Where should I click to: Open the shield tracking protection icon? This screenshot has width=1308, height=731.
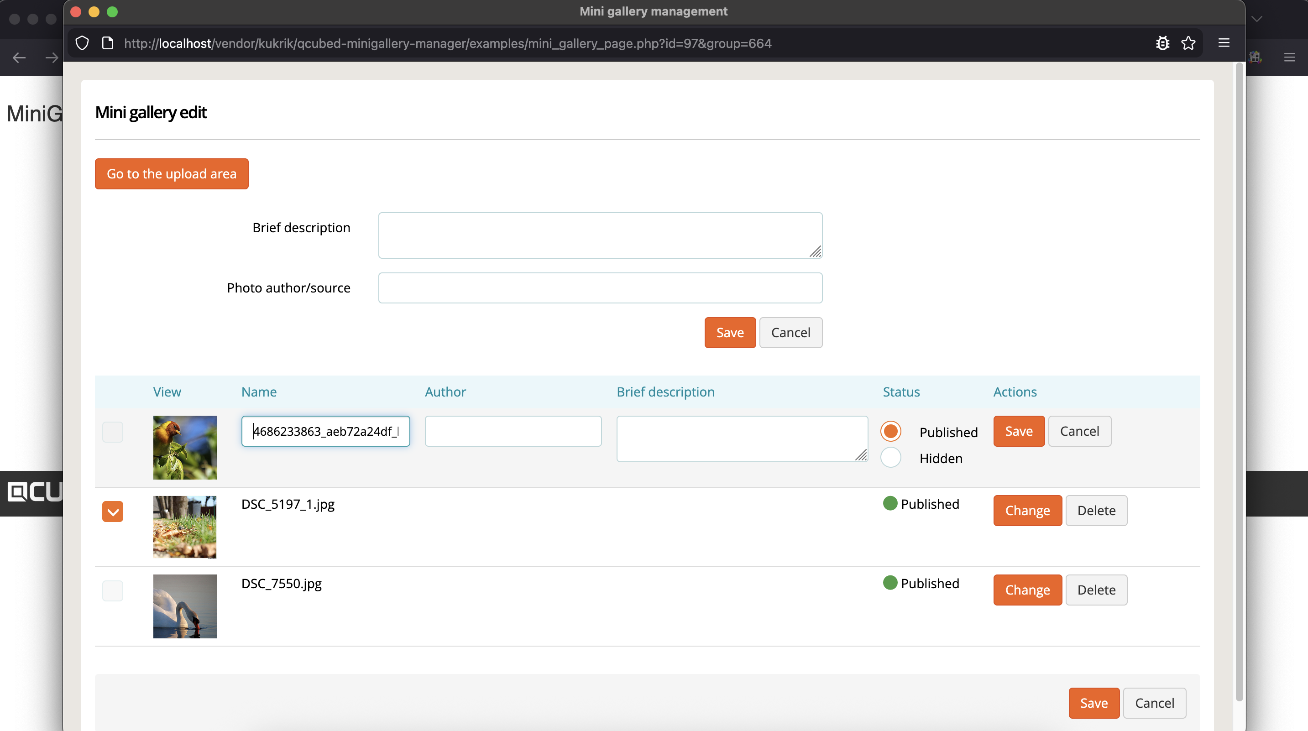click(82, 43)
